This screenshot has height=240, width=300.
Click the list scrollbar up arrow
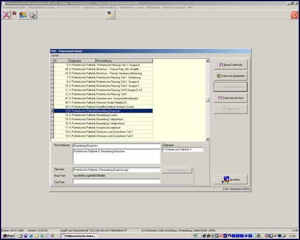(x=208, y=60)
